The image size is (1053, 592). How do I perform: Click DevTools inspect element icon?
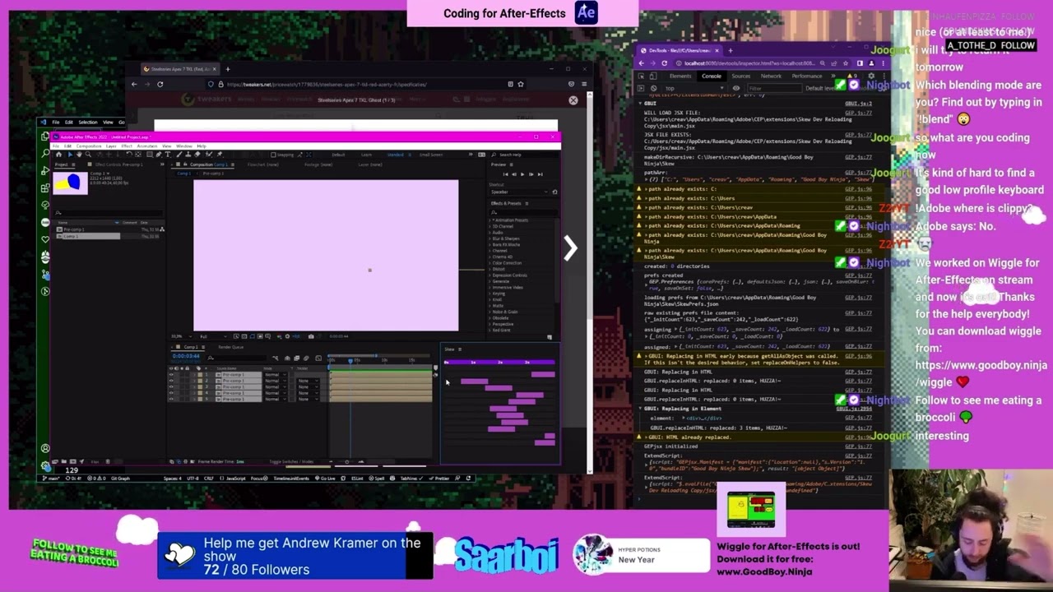(641, 76)
